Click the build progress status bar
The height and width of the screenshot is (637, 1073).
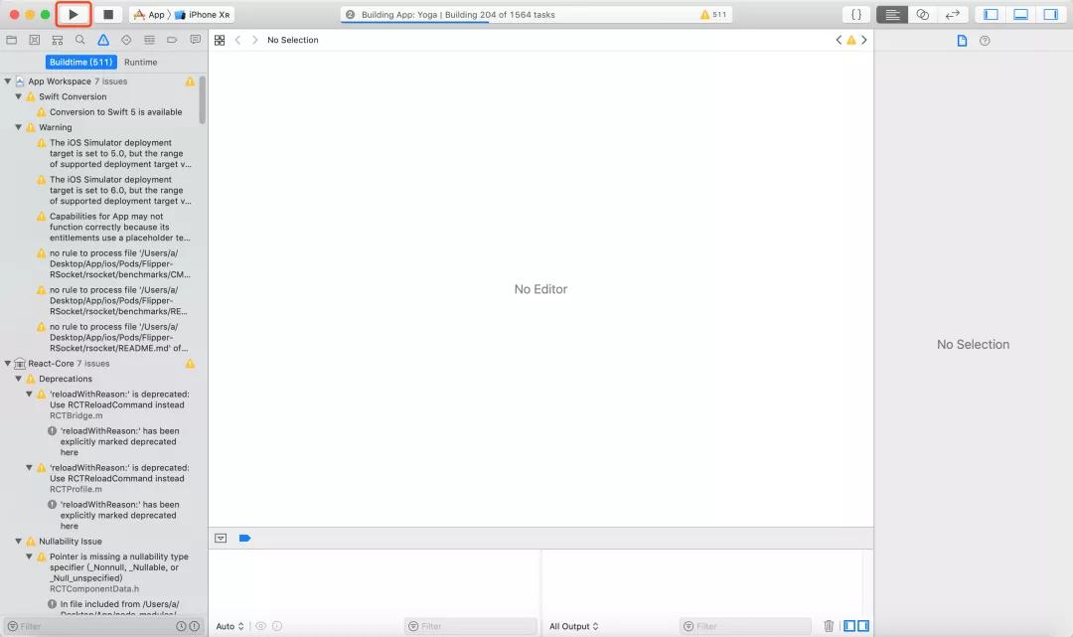(536, 14)
